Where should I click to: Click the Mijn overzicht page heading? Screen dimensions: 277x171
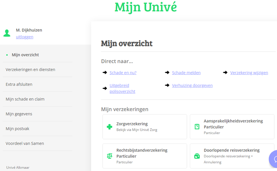pyautogui.click(x=127, y=43)
